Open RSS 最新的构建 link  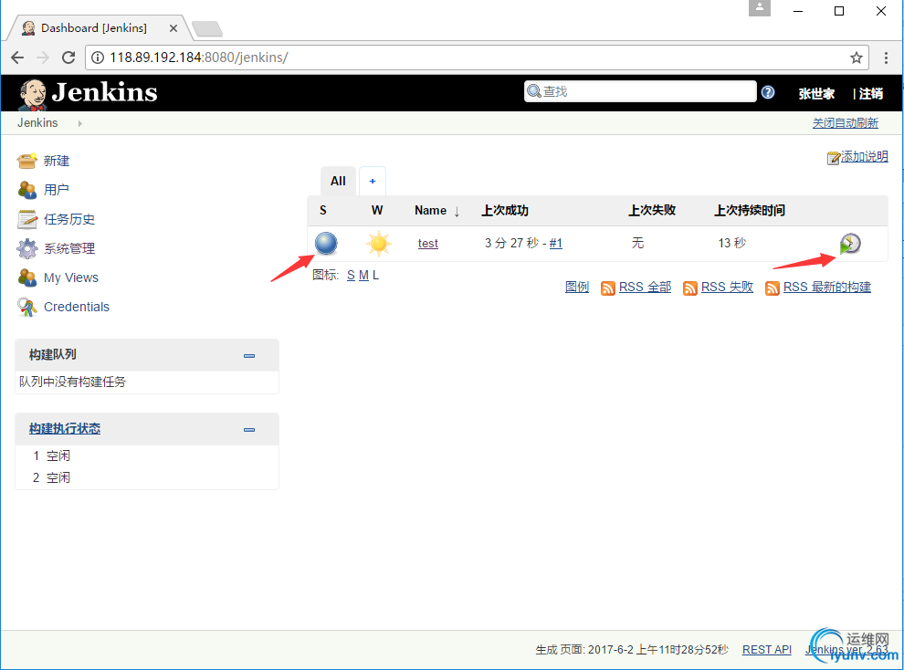(826, 287)
